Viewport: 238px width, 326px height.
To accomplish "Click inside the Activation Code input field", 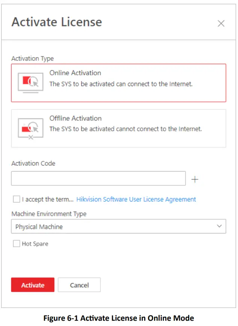I will point(99,178).
